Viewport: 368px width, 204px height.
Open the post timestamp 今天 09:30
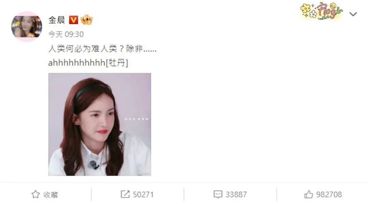click(66, 34)
